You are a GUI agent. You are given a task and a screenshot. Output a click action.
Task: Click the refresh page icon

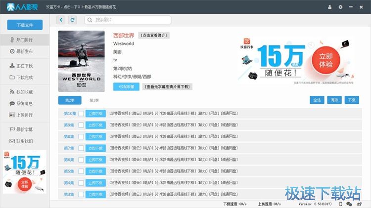73,20
